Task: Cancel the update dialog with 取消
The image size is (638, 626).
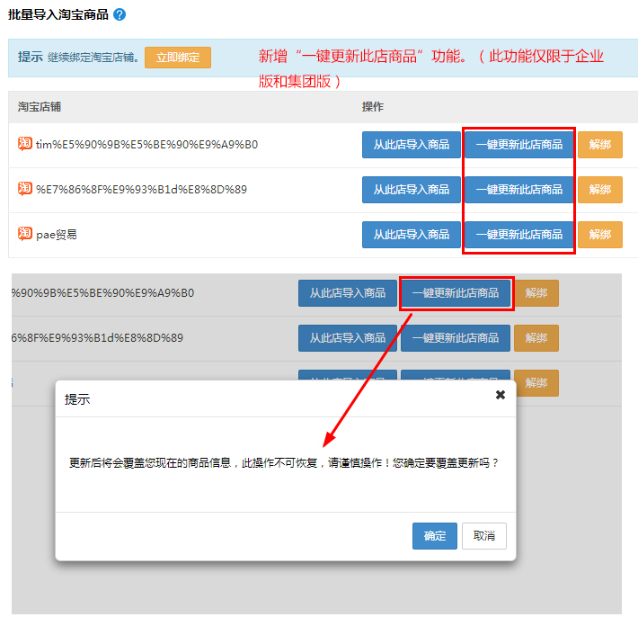Action: 484,536
